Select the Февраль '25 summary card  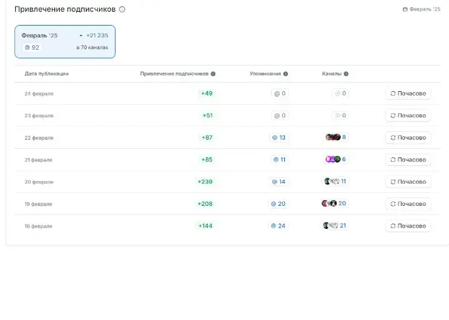tap(65, 41)
